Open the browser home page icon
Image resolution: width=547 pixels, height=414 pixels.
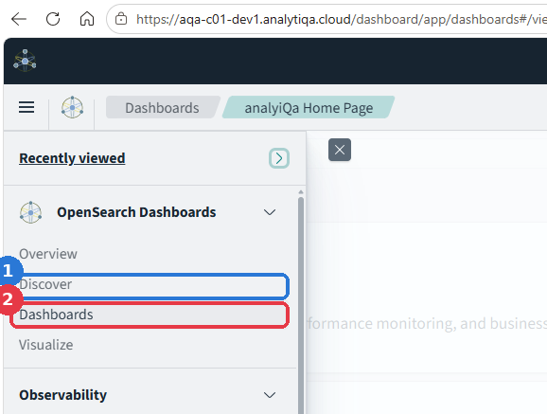(87, 19)
